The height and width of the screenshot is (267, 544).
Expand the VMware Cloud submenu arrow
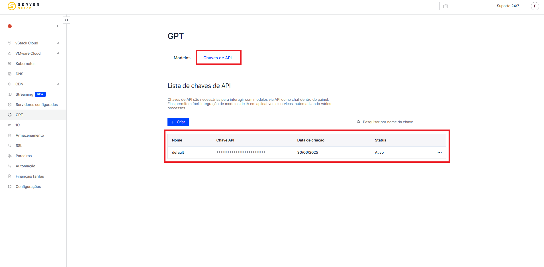[58, 53]
